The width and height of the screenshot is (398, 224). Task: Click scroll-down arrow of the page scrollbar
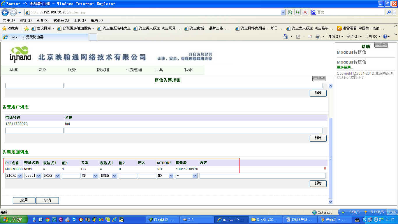point(330,202)
